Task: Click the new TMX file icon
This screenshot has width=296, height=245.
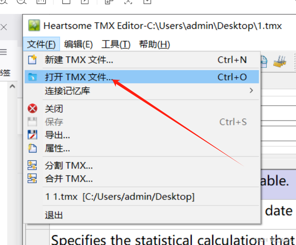Action: [x=32, y=60]
